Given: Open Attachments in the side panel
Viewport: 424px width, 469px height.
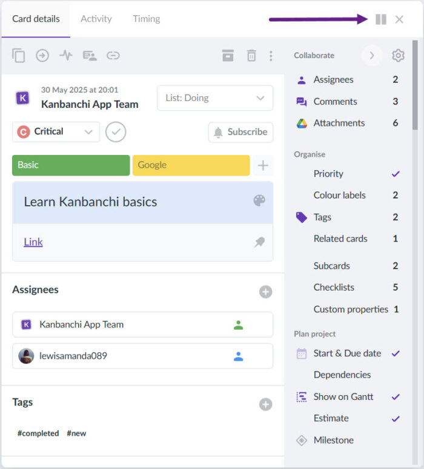Looking at the screenshot, I should (348, 123).
